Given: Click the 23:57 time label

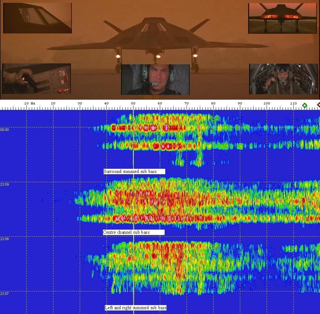Looking at the screenshot, I should 4,294.
